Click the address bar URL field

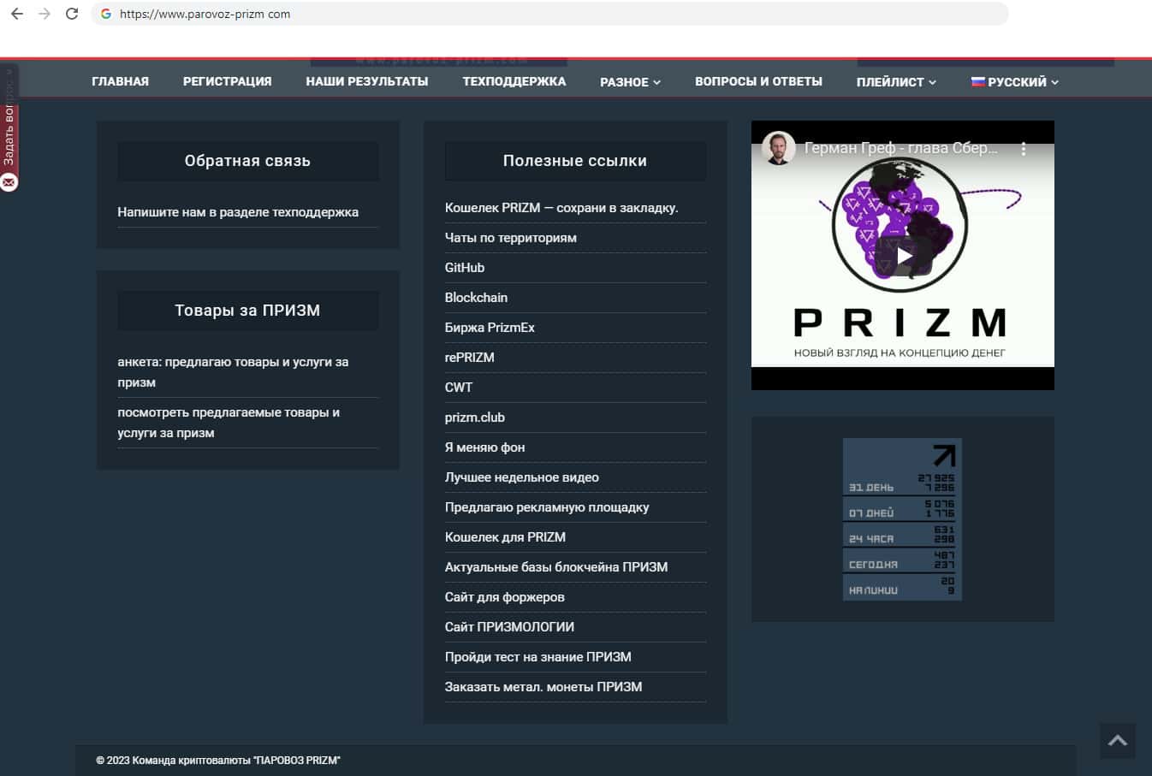549,14
